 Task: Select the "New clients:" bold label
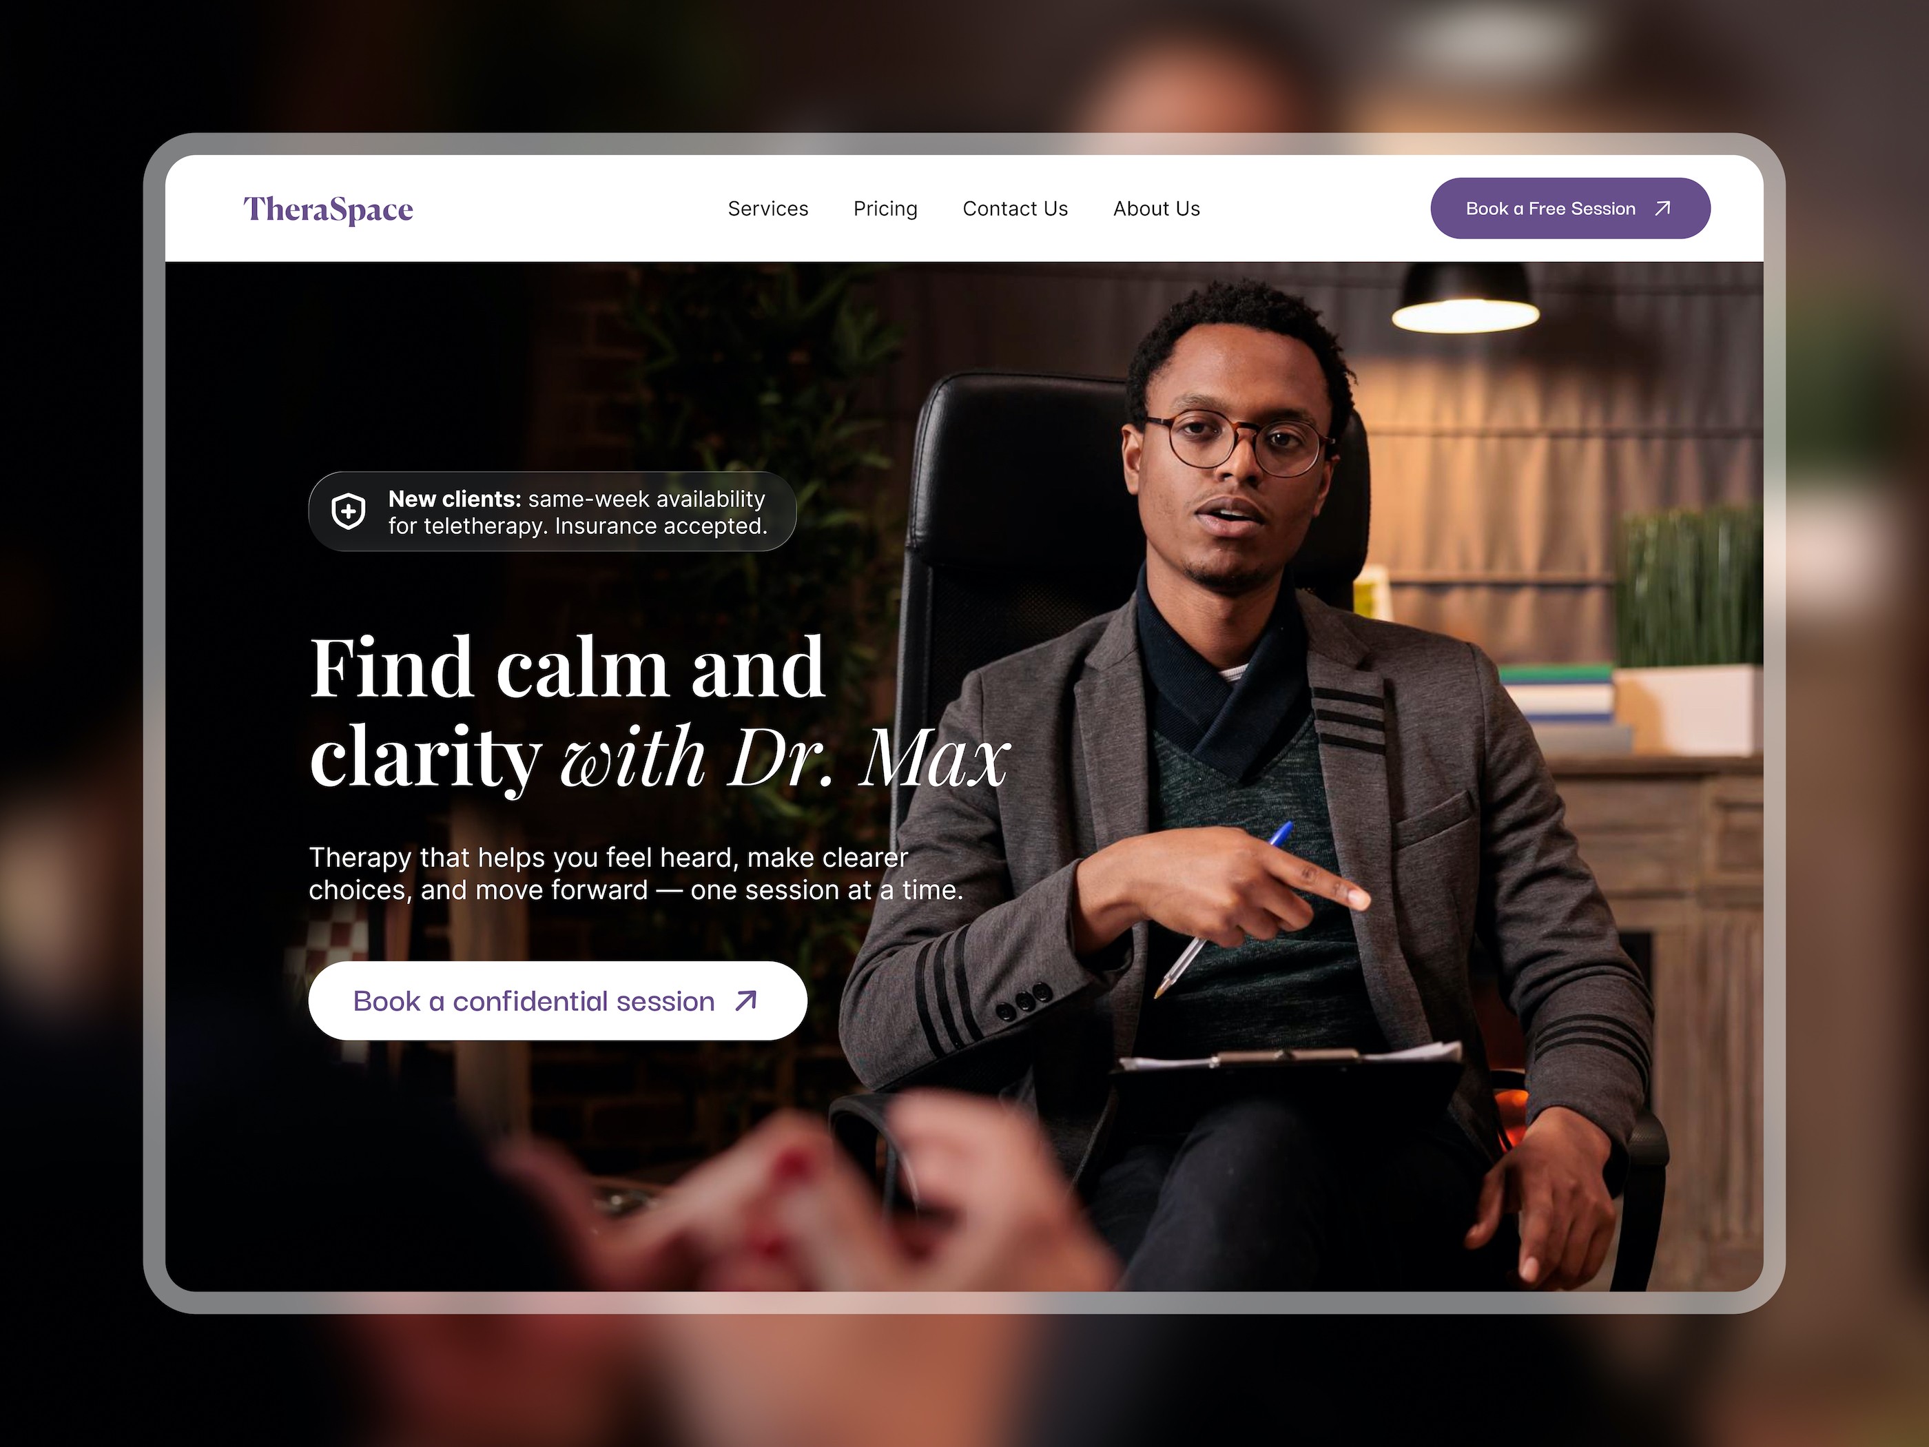coord(454,499)
